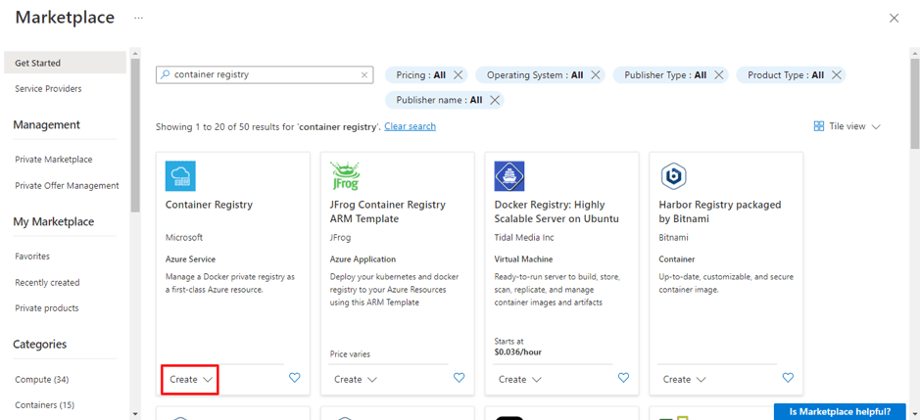Viewport: 920px width, 420px height.
Task: Open the Operating System : All filter
Action: pos(535,75)
